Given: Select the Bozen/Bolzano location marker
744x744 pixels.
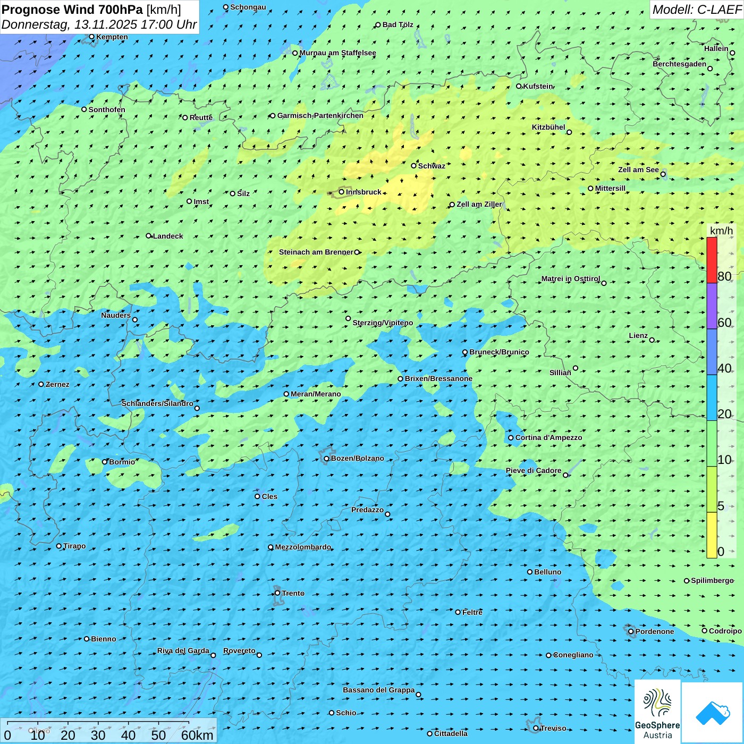Looking at the screenshot, I should coord(326,459).
